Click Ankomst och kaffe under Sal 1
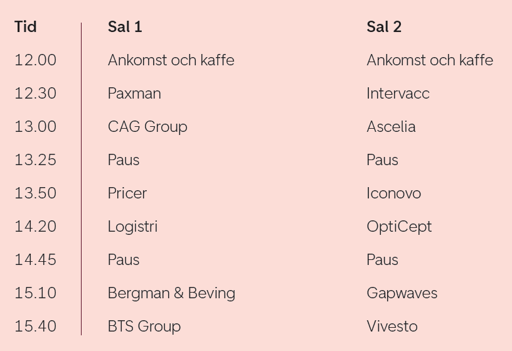Viewport: 512px width, 351px height. click(x=171, y=60)
